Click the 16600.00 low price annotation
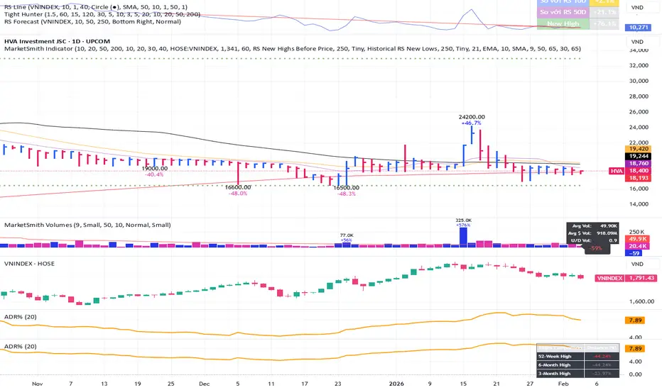This screenshot has height=390, width=662. pyautogui.click(x=238, y=187)
